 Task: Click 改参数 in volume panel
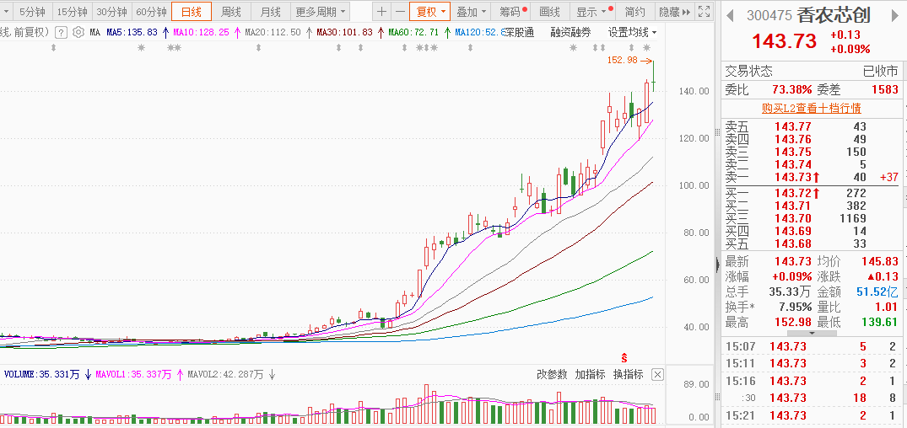[x=552, y=374]
